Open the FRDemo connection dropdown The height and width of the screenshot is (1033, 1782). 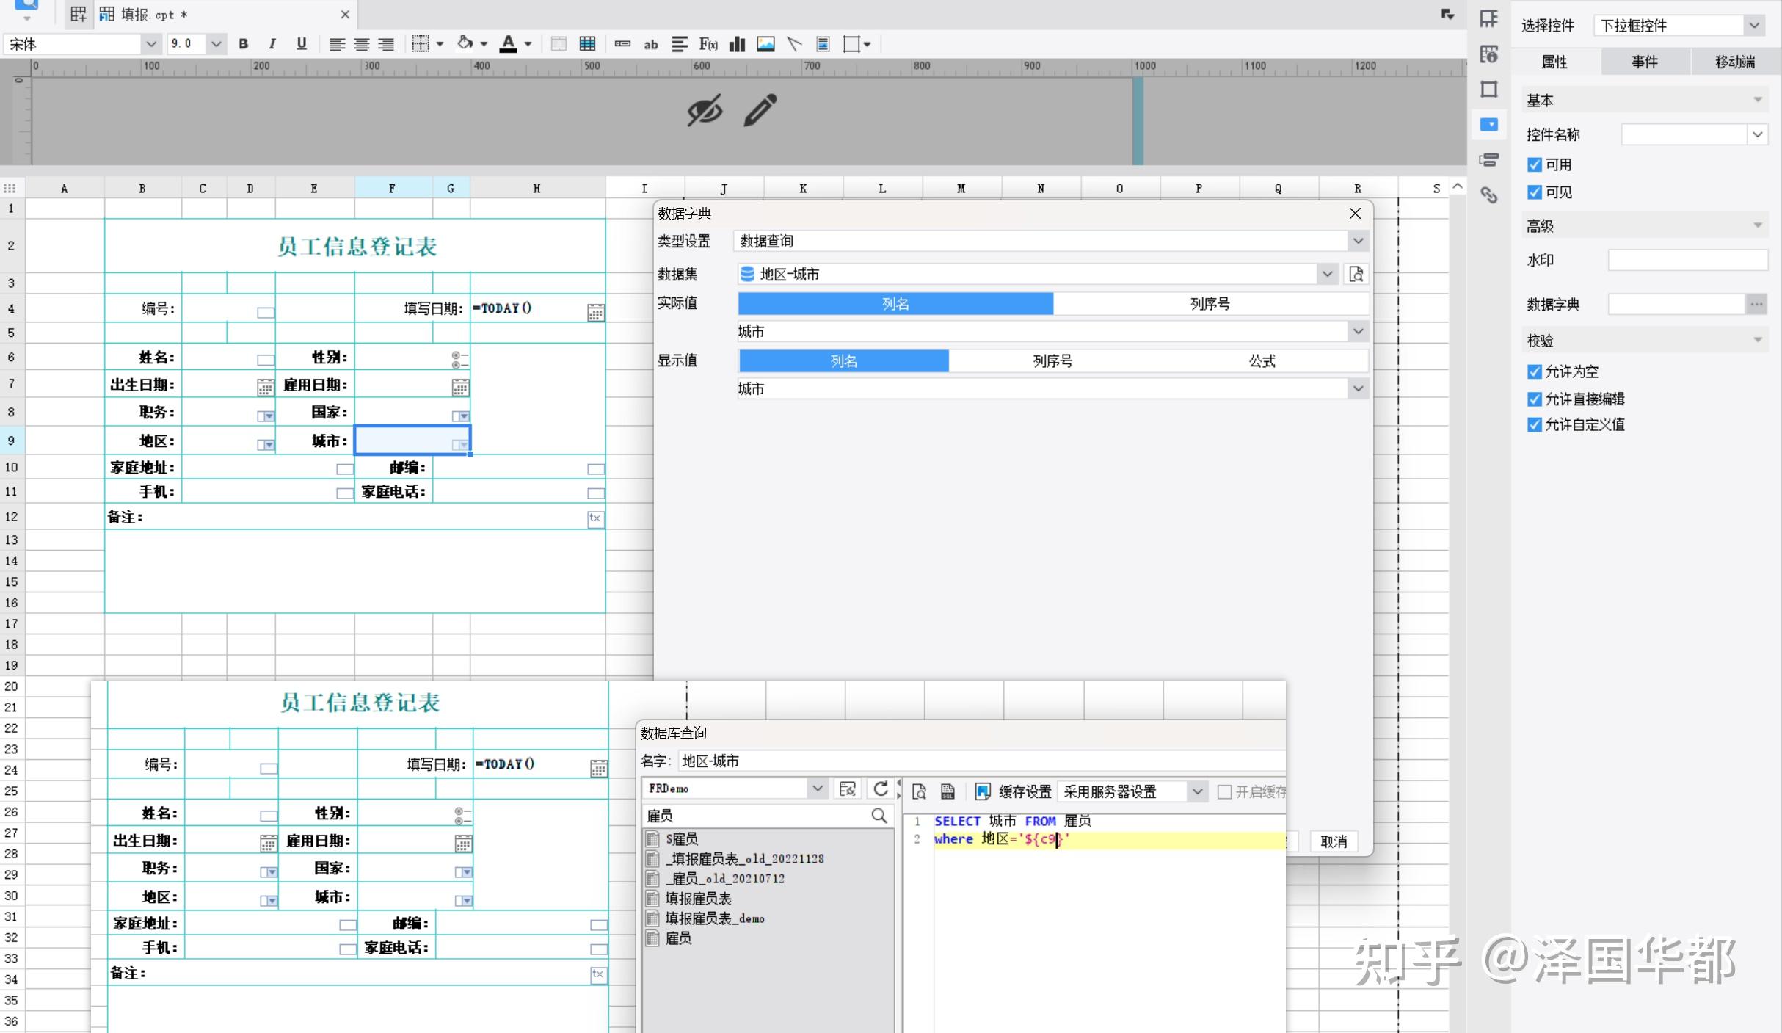[817, 789]
